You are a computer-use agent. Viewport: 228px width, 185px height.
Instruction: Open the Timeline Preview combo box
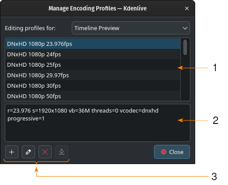coord(131,28)
